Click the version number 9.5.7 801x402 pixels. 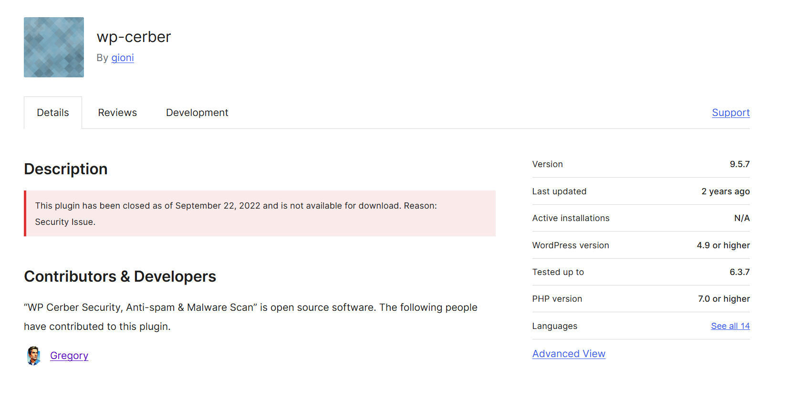(x=739, y=164)
